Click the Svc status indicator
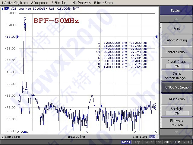 coord(159,142)
